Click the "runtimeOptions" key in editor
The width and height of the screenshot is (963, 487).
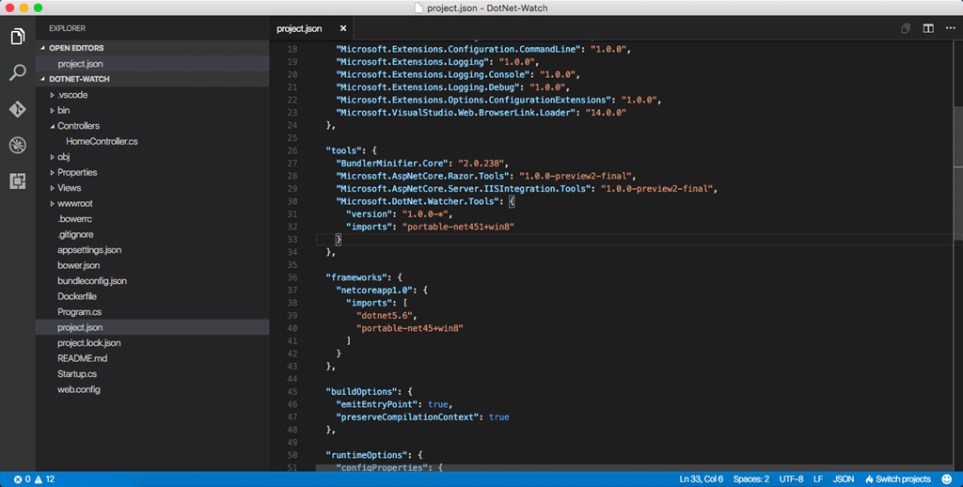click(x=366, y=455)
